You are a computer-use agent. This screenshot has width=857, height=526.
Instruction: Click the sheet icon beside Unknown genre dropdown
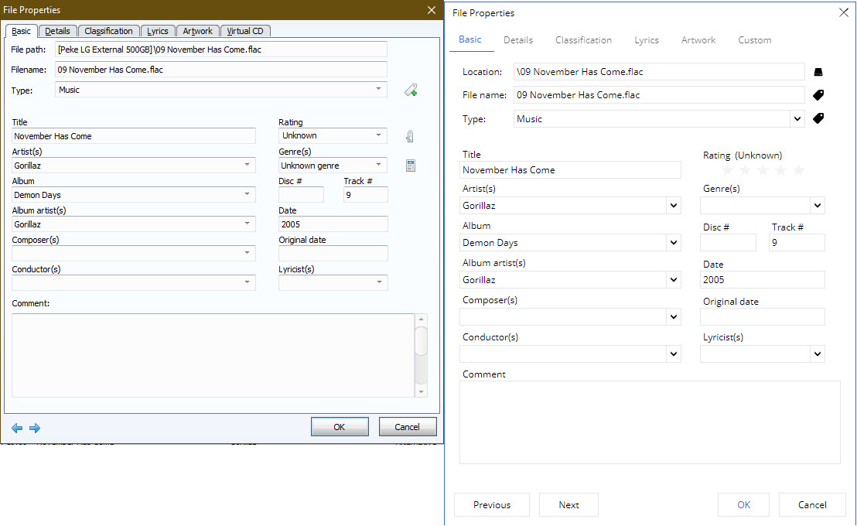tap(411, 166)
